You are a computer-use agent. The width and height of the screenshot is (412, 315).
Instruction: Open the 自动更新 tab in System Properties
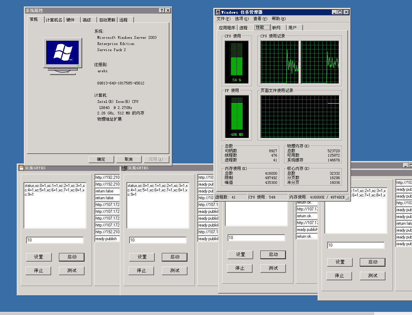[107, 20]
